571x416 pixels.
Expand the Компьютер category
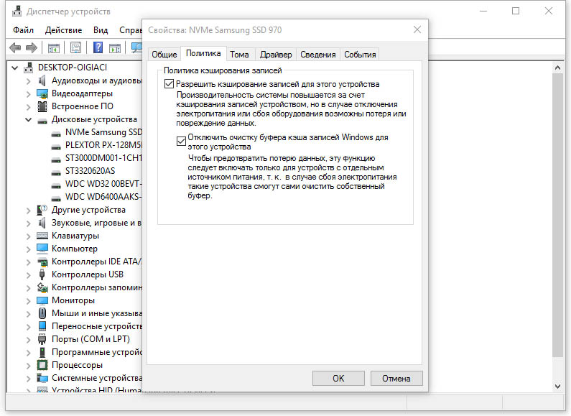(29, 249)
